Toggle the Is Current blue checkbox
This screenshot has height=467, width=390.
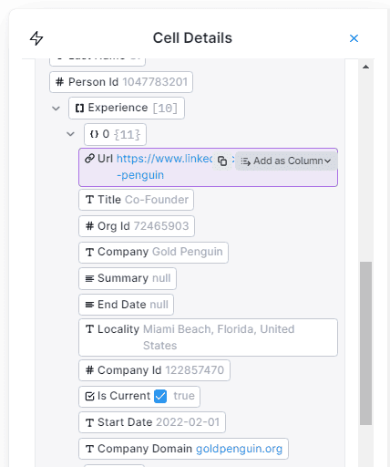[160, 396]
